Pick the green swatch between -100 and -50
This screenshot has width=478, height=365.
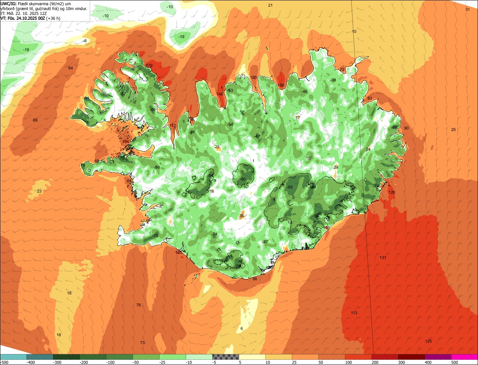tap(119, 357)
